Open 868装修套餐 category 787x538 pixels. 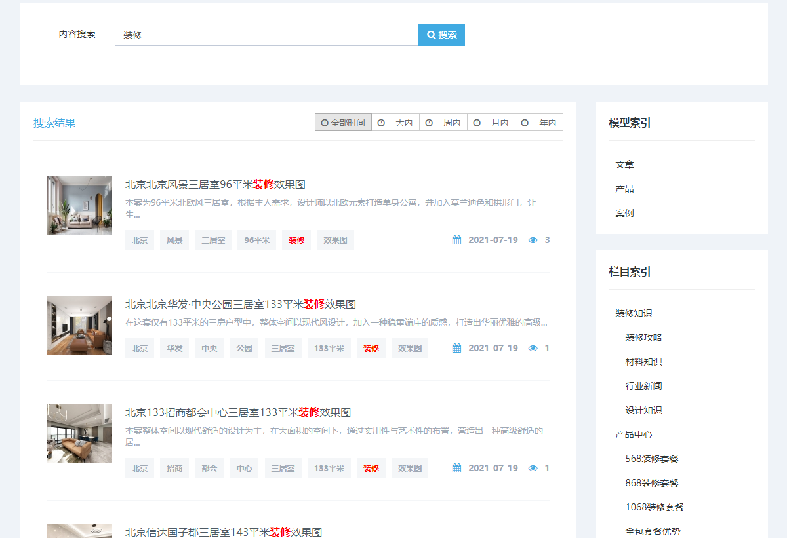(x=652, y=483)
